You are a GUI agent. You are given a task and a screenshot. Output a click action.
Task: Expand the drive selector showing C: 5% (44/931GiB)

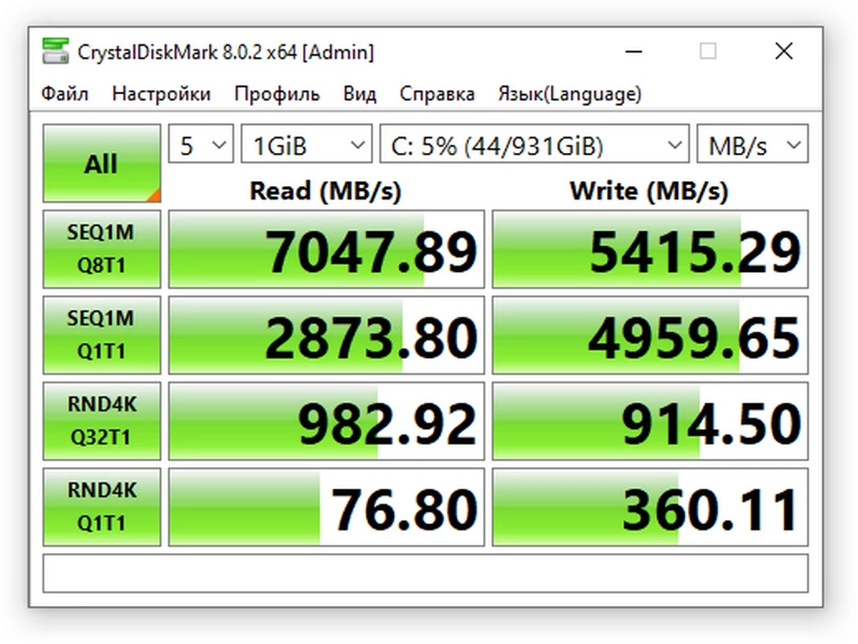tap(534, 145)
